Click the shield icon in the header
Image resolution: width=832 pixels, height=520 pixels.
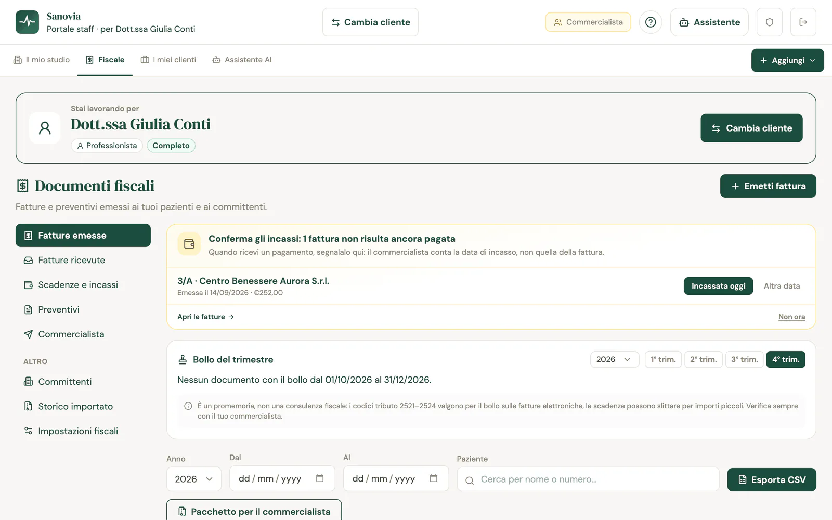tap(770, 22)
